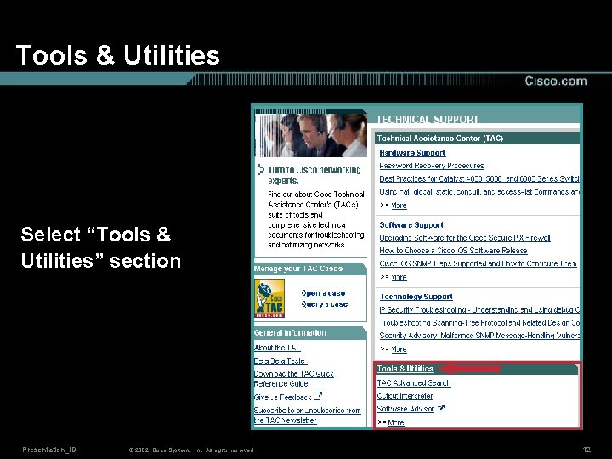Open Download the TAC Quick Reference Guide

click(293, 378)
